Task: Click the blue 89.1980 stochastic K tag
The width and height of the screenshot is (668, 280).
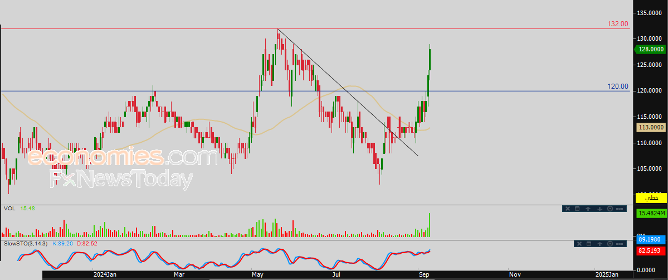Action: [x=651, y=240]
